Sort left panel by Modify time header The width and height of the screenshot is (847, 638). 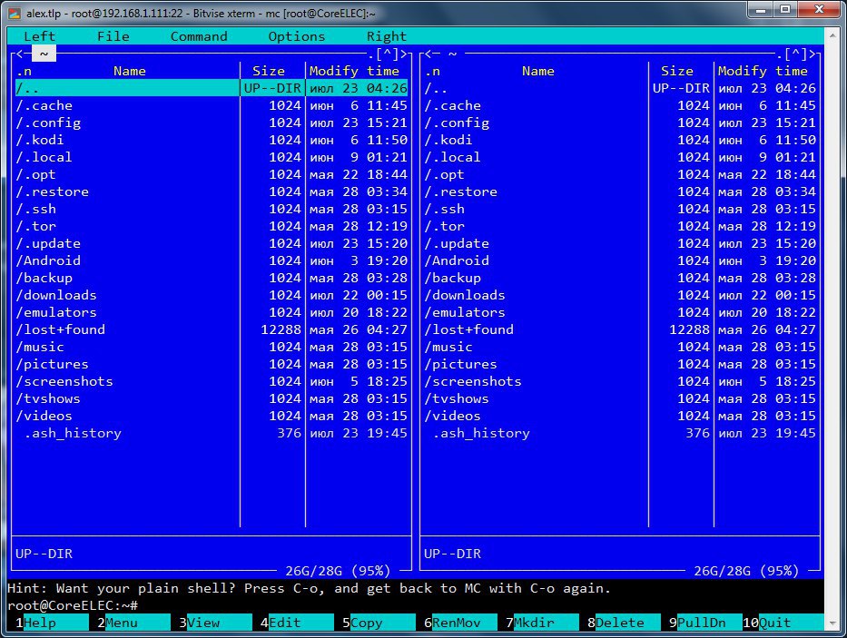354,71
